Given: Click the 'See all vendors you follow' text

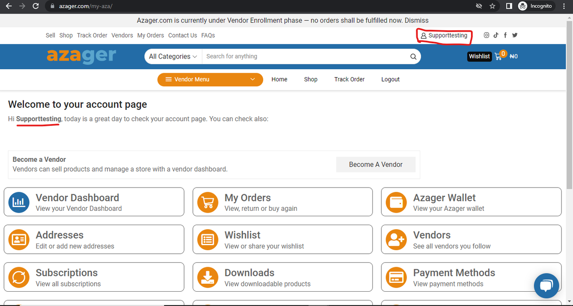Looking at the screenshot, I should pyautogui.click(x=452, y=246).
